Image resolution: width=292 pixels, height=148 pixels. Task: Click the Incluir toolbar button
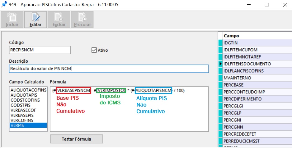coord(12,20)
